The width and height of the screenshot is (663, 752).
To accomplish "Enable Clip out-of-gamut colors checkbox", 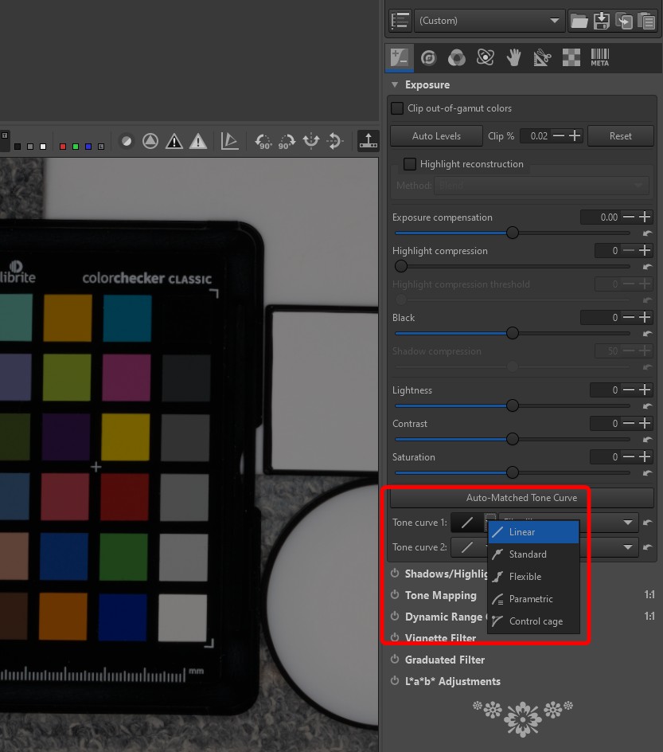I will tap(397, 108).
